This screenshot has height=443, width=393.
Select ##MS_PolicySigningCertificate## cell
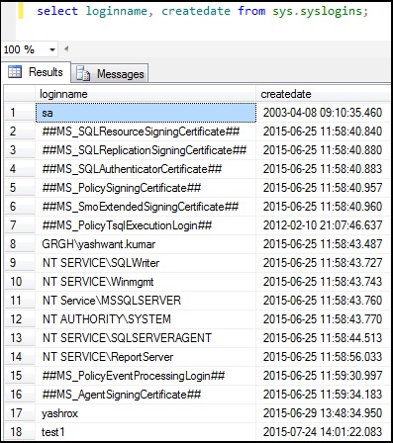(x=146, y=188)
